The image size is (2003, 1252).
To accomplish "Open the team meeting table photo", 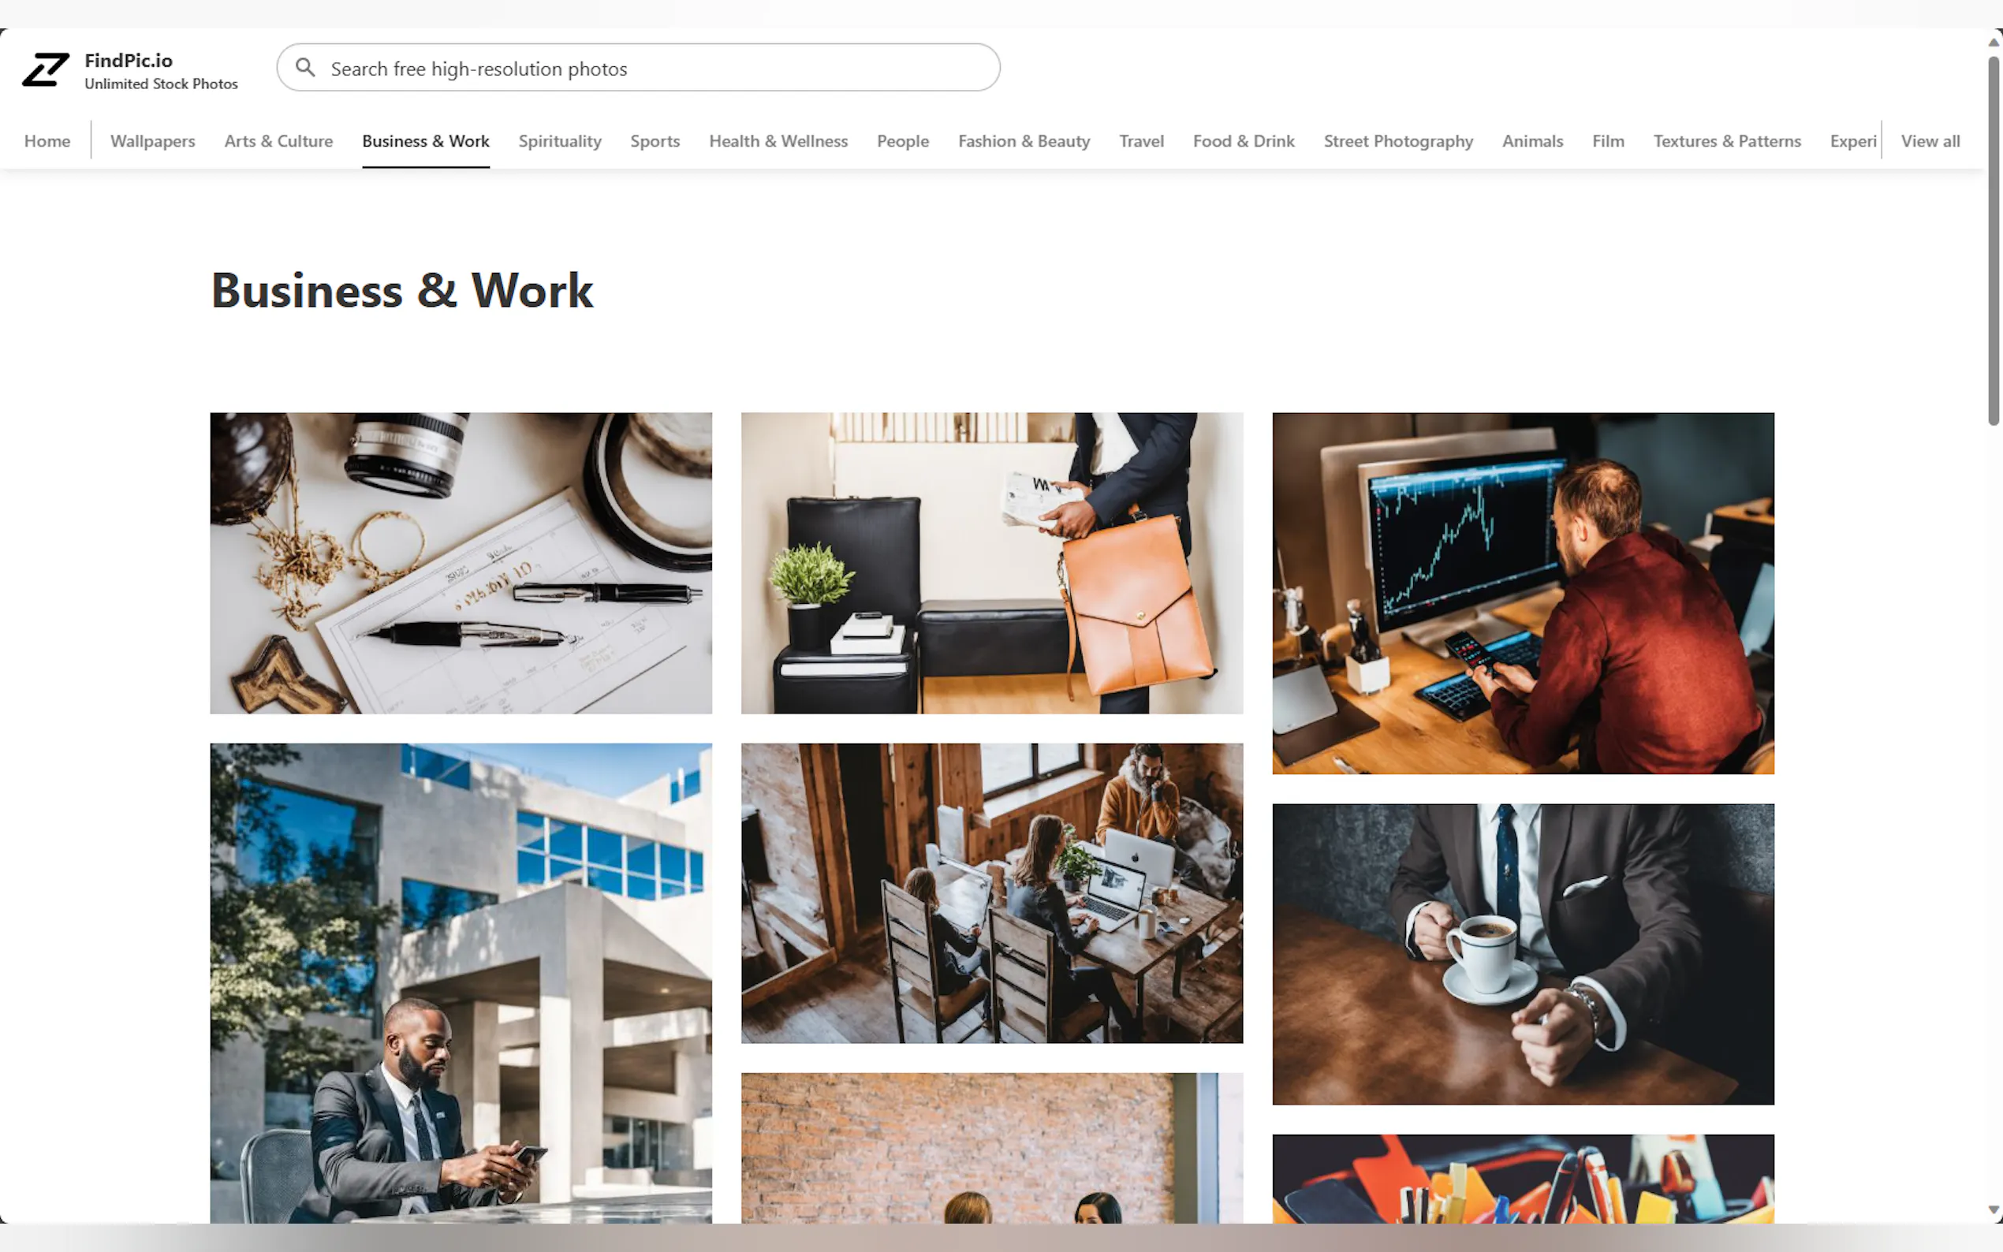I will pyautogui.click(x=991, y=892).
